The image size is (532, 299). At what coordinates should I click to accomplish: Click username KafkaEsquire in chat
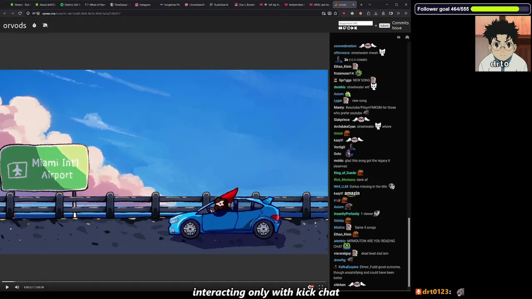(348, 267)
